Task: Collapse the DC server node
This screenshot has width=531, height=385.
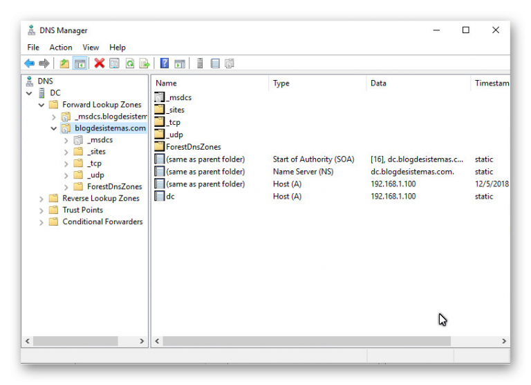Action: click(29, 93)
